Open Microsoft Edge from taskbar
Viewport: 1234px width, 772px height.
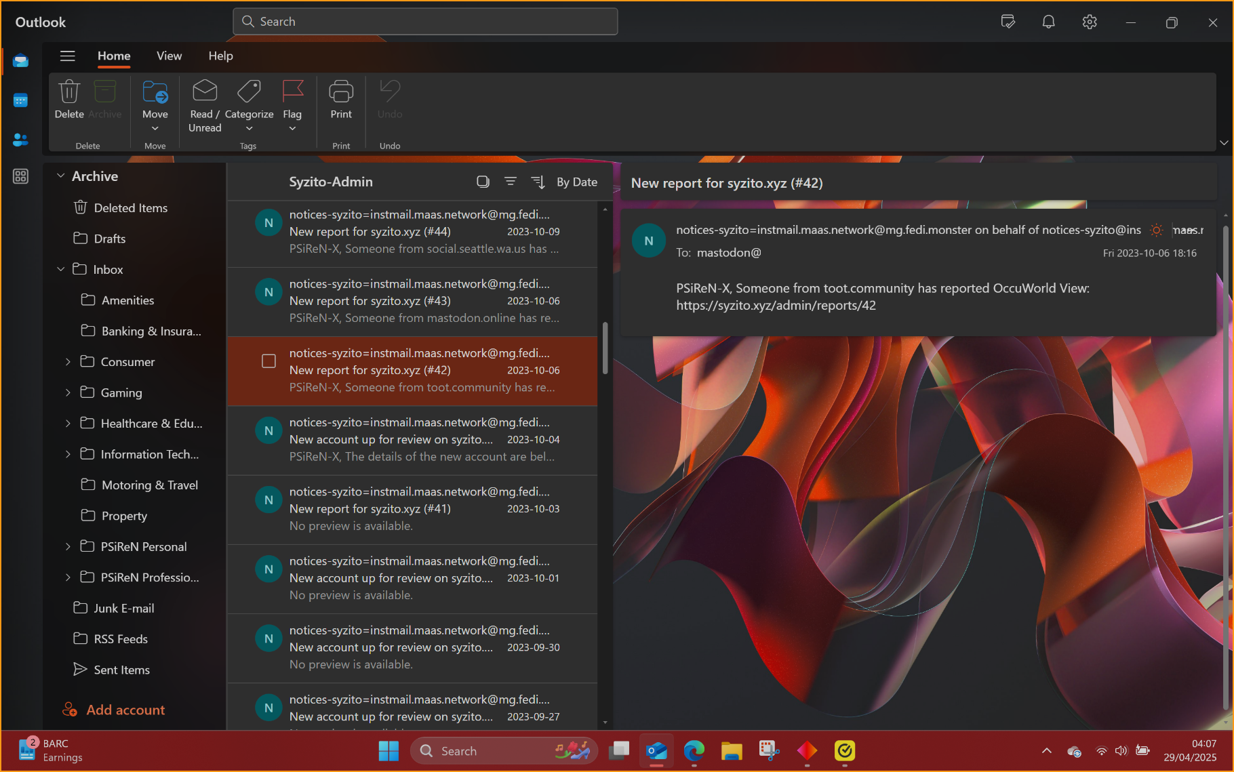[694, 751]
